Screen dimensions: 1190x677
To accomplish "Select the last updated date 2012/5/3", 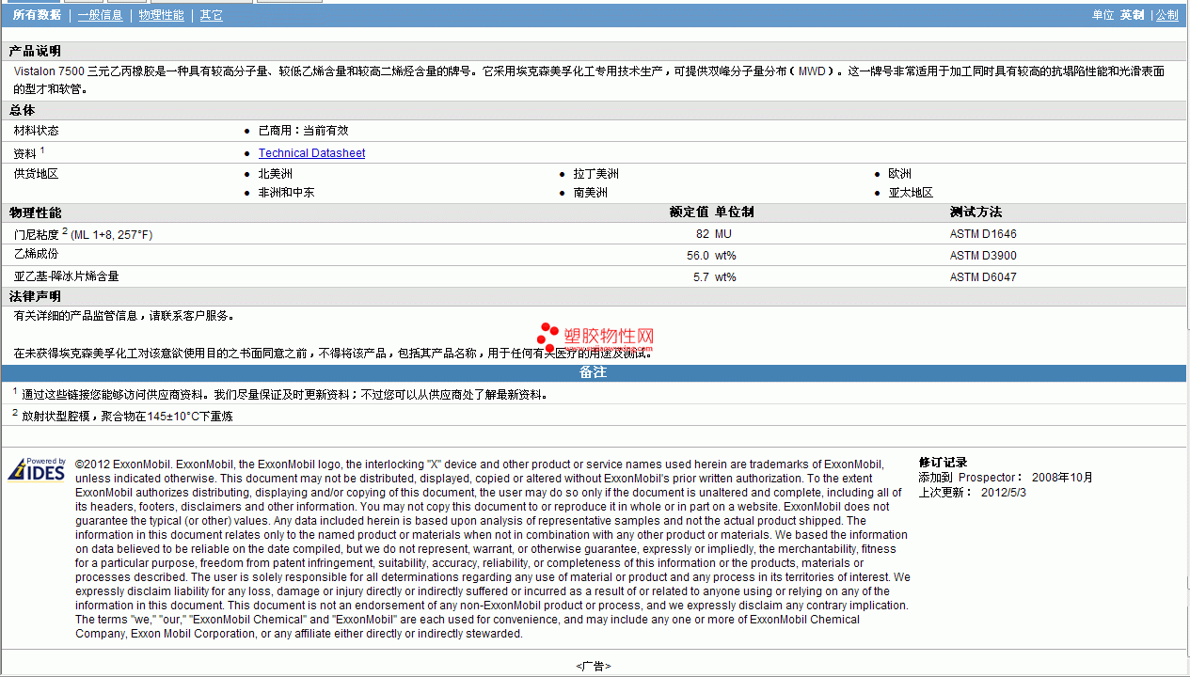I will (x=1004, y=492).
